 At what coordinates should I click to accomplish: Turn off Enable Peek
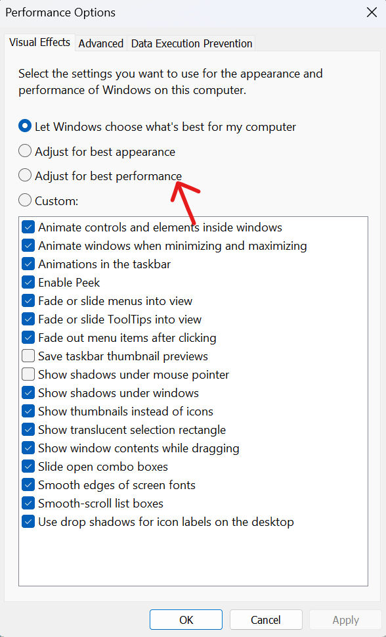[28, 282]
